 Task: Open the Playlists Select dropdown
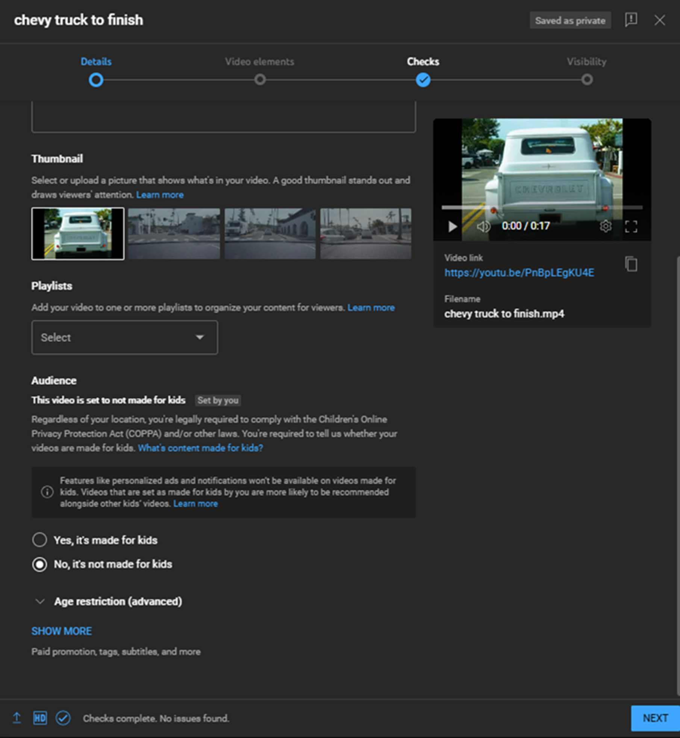tap(124, 337)
